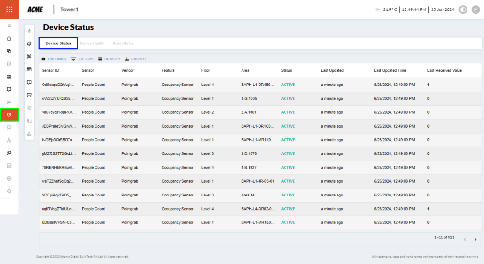Viewport: 484px width, 264px height.
Task: Click the EXPORT button
Action: (x=135, y=59)
